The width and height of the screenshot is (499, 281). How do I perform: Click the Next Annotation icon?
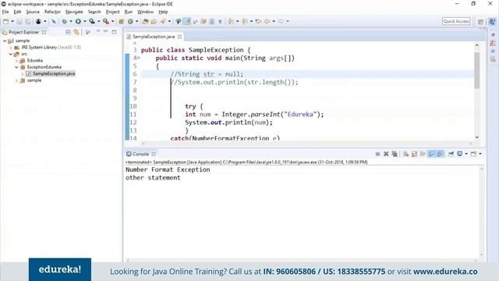(231, 21)
